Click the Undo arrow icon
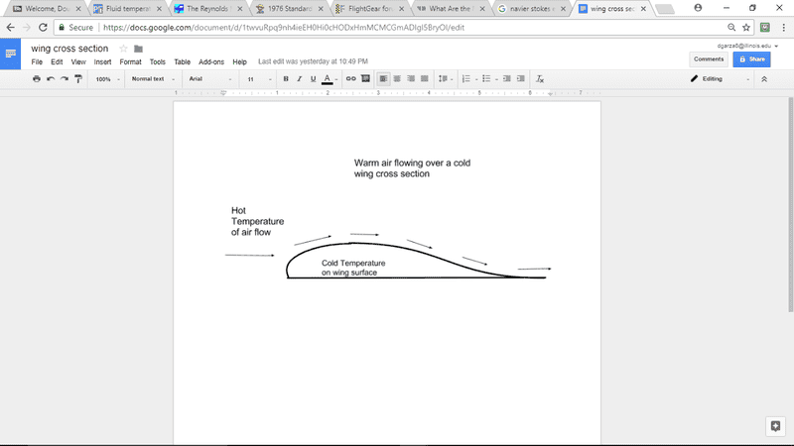Screen dimensions: 794x446 51,78
